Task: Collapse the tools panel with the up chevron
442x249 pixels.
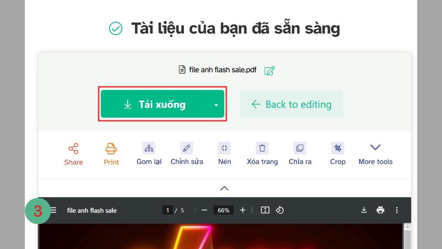Action: pyautogui.click(x=224, y=188)
